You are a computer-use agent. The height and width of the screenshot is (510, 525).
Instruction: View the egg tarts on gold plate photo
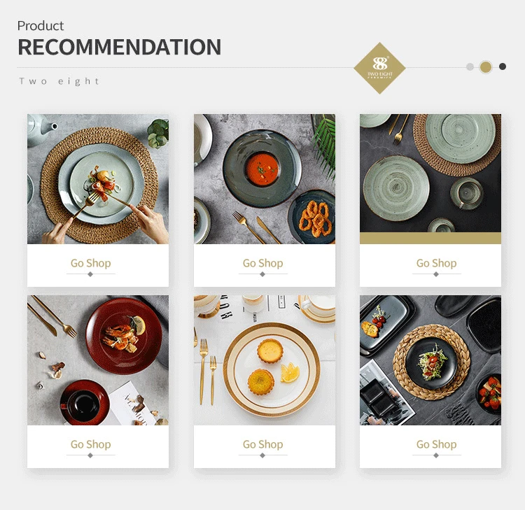[265, 360]
